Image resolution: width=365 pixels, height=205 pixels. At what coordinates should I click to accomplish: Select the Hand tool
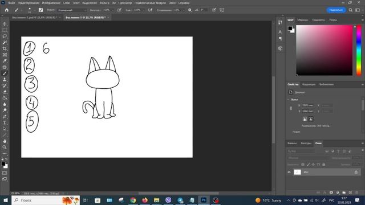5,141
